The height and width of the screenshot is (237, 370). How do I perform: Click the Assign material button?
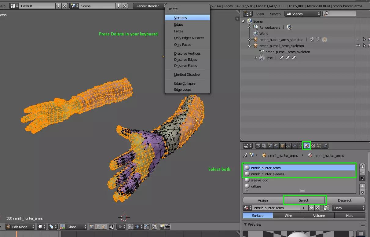point(263,200)
